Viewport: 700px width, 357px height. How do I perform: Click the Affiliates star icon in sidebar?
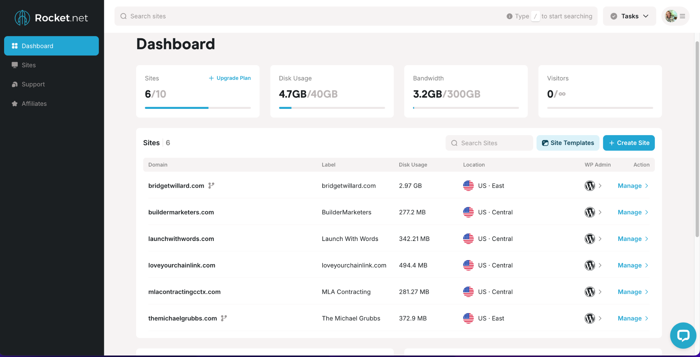(15, 103)
